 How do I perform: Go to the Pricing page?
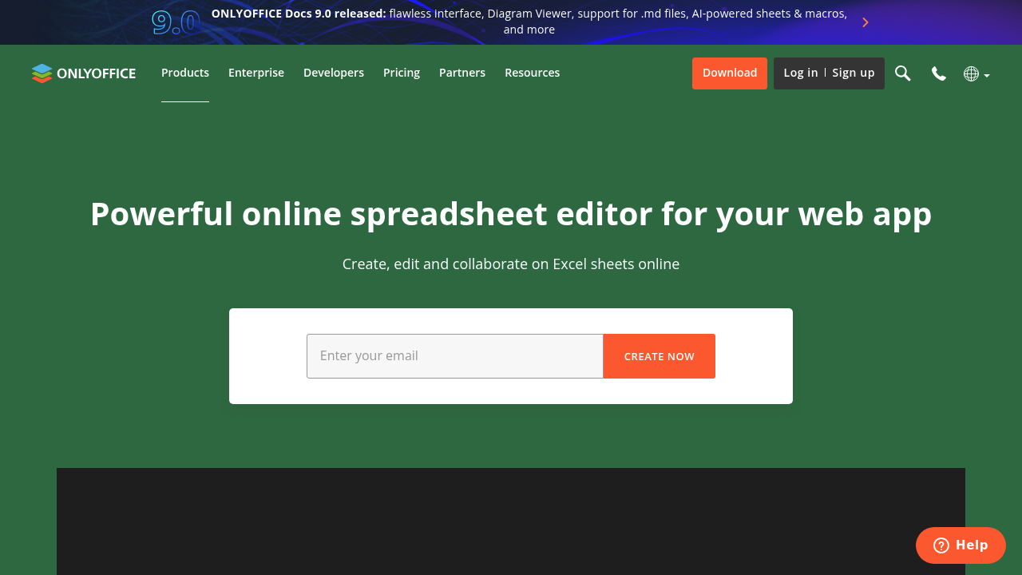[402, 73]
